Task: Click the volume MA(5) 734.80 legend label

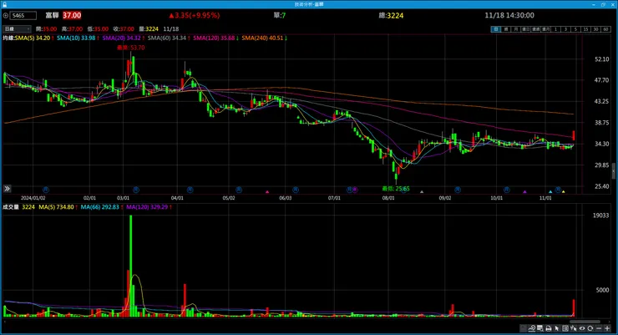Action: pyautogui.click(x=56, y=207)
